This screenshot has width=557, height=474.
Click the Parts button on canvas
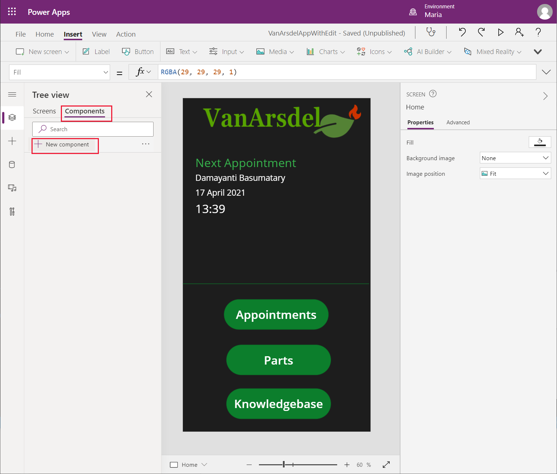click(278, 360)
